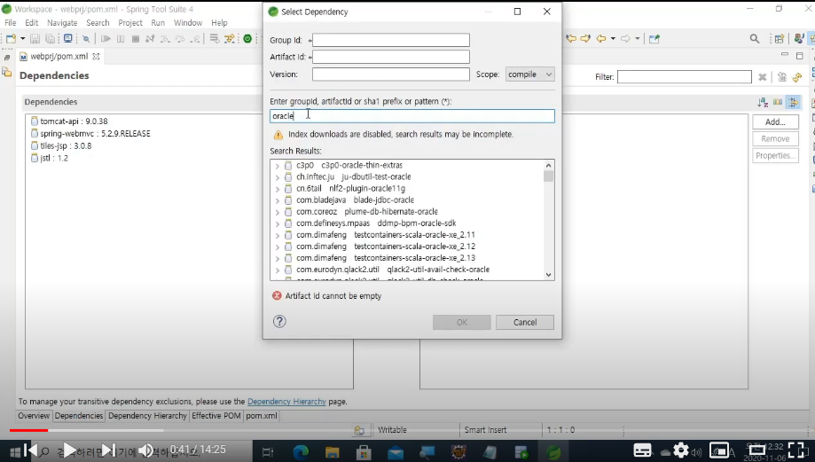The height and width of the screenshot is (462, 815).
Task: Click the video volume speaker icon
Action: point(146,450)
